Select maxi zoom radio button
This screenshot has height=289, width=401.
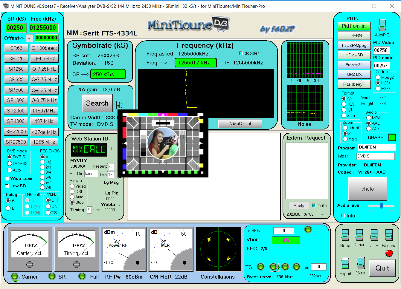pyautogui.click(x=345, y=139)
